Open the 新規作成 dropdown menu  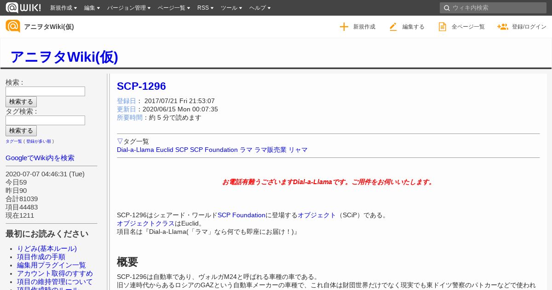[x=63, y=8]
